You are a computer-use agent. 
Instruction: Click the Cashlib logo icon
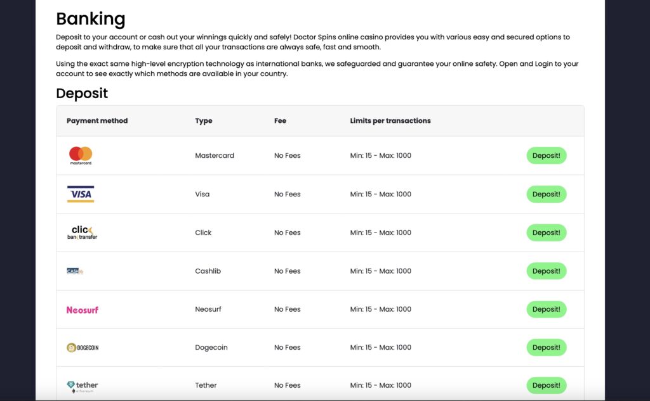[75, 271]
